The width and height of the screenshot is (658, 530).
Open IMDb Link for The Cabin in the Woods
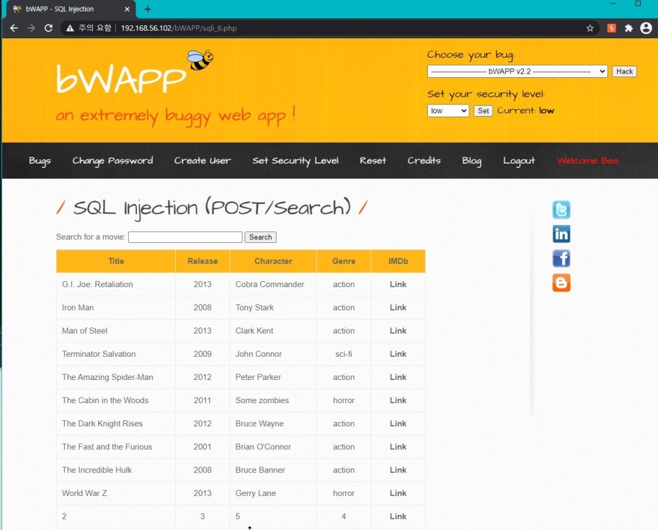(398, 400)
